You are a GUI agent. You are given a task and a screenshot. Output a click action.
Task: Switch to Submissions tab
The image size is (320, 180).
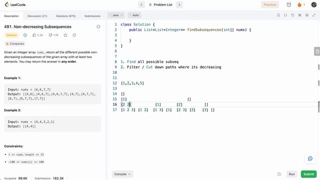92,16
